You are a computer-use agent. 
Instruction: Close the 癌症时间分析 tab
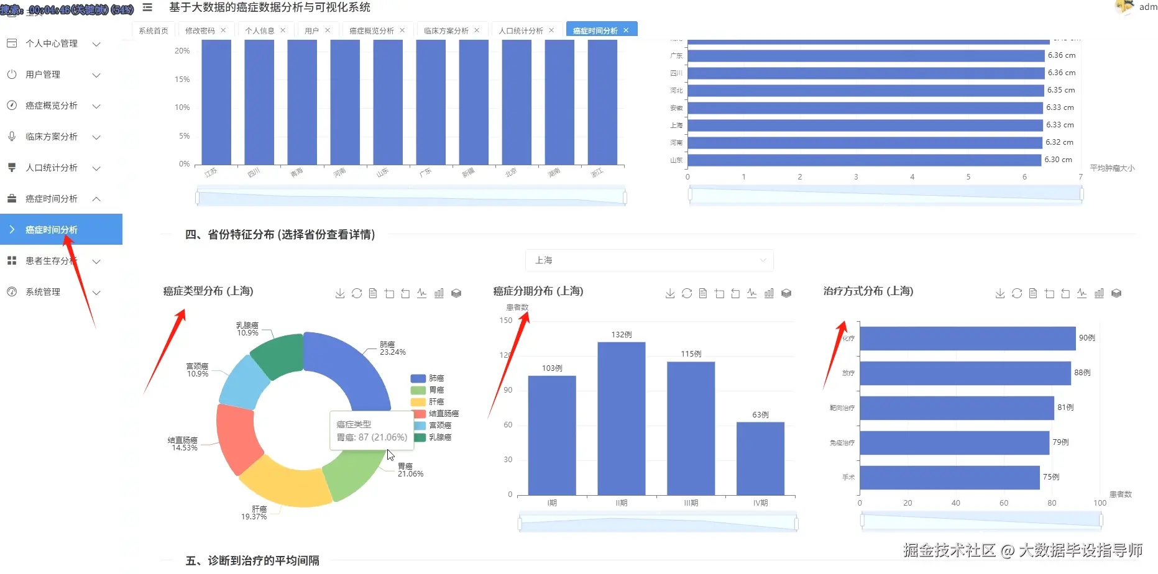pyautogui.click(x=626, y=30)
